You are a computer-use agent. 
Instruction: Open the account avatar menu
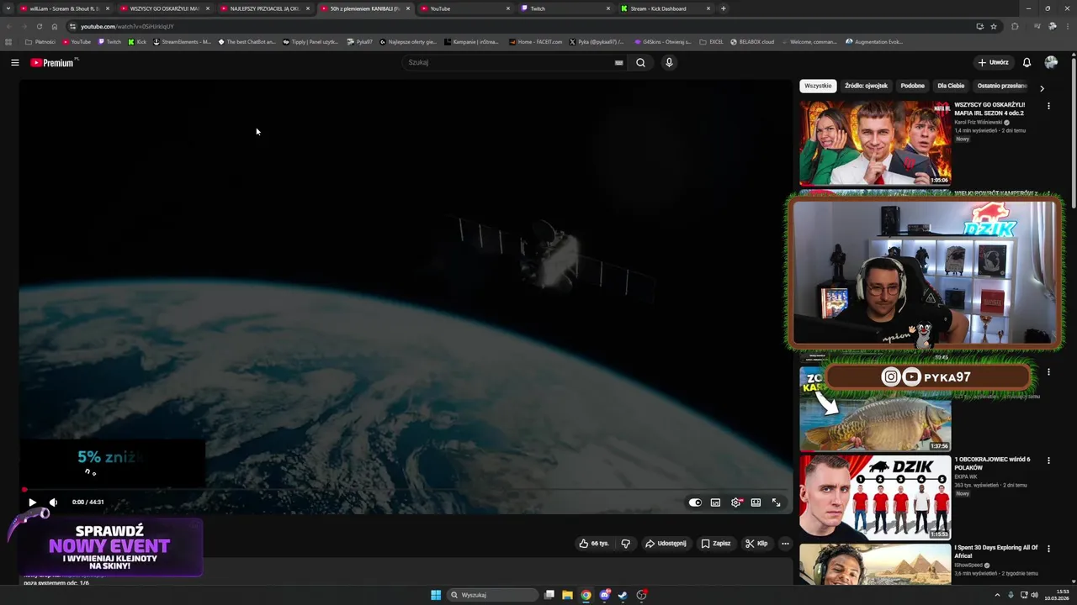tap(1051, 62)
